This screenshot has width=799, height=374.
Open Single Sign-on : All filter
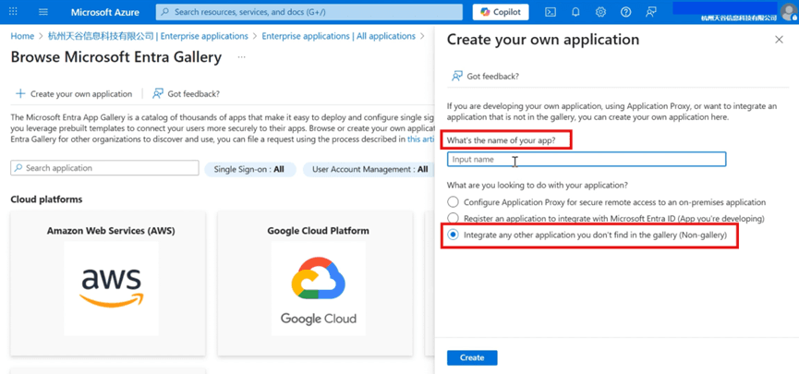coord(249,169)
